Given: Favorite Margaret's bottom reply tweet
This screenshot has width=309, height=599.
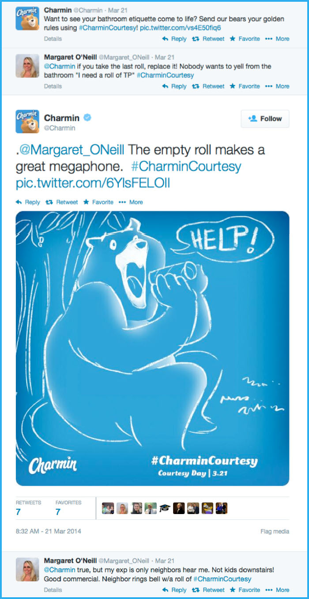Looking at the screenshot, I should pos(245,590).
